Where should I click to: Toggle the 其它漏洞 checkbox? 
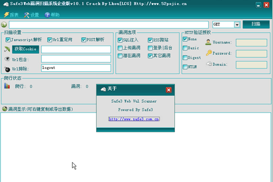pos(150,56)
